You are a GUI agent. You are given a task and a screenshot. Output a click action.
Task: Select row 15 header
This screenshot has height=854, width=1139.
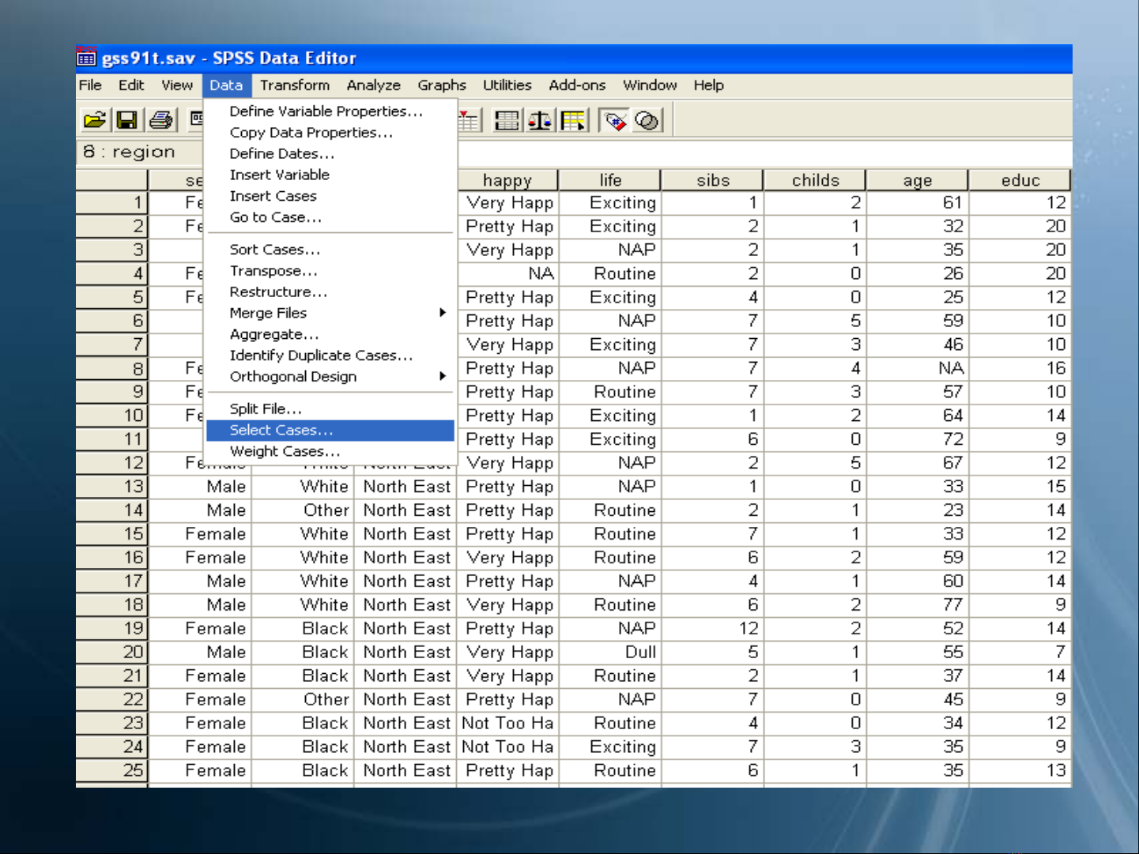click(112, 534)
